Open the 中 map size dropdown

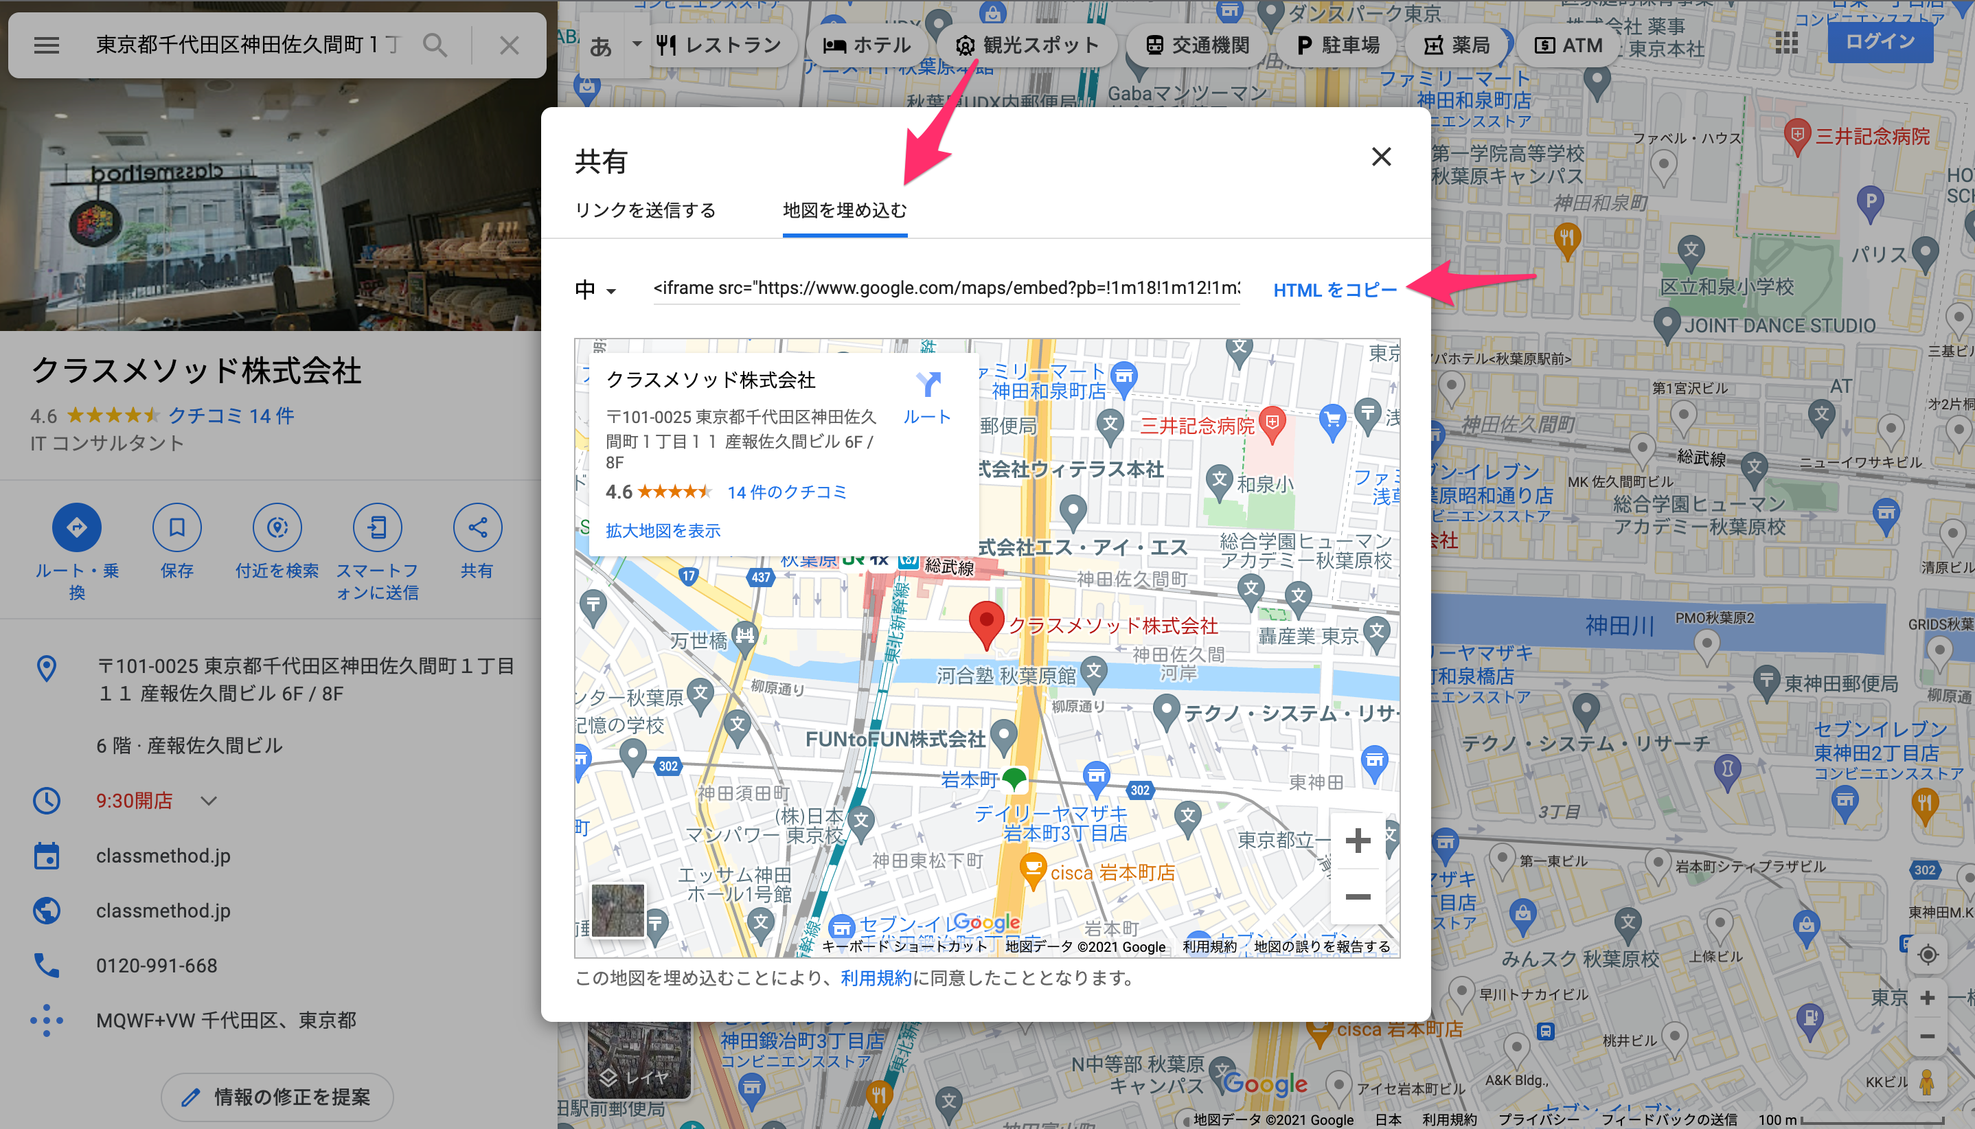click(595, 290)
